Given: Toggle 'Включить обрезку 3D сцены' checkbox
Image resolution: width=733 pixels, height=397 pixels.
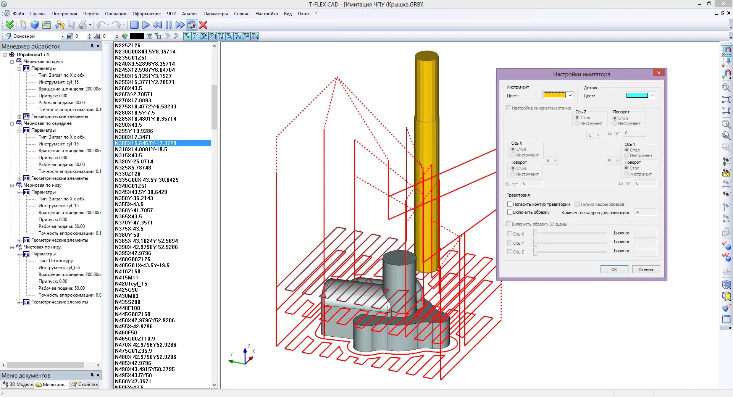Looking at the screenshot, I should pos(509,224).
